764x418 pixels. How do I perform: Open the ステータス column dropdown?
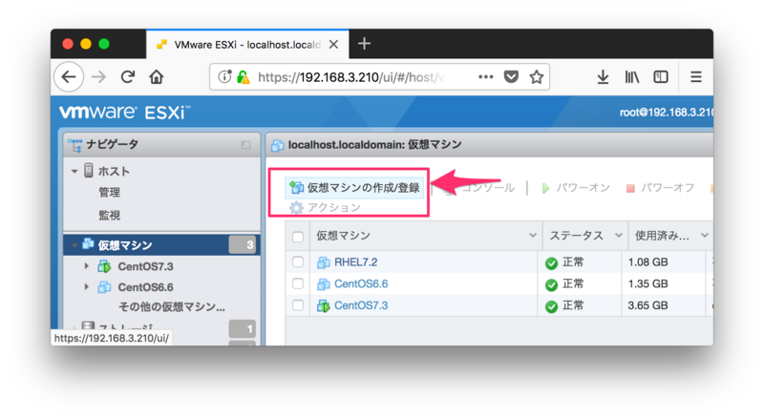618,236
